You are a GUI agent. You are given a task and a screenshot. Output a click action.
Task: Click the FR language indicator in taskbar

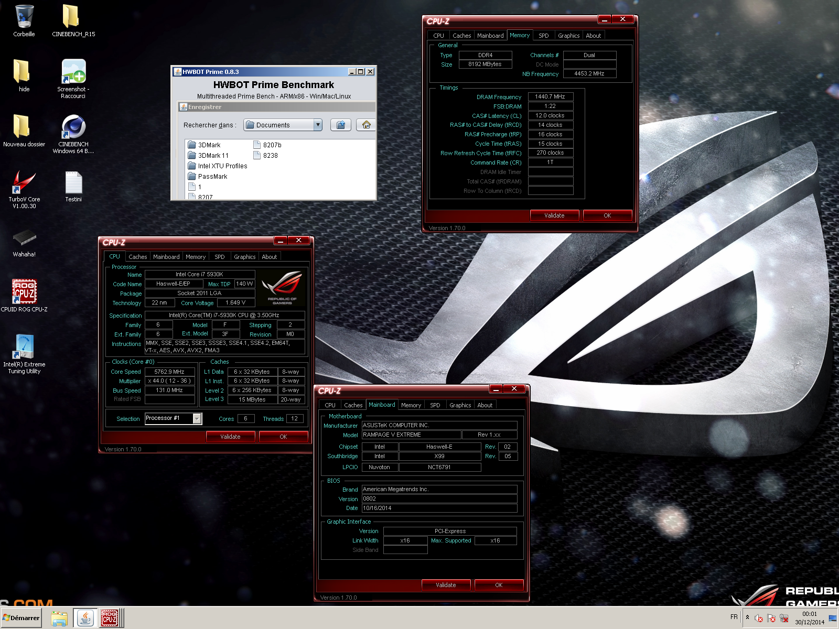tap(734, 617)
